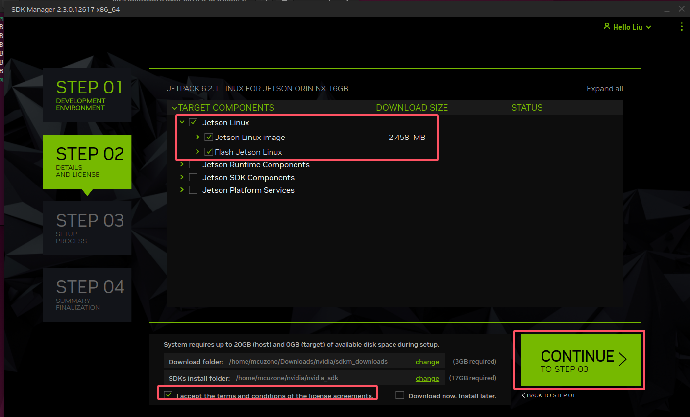Uncheck the Flash Jetson Linux checkbox

[x=209, y=152]
